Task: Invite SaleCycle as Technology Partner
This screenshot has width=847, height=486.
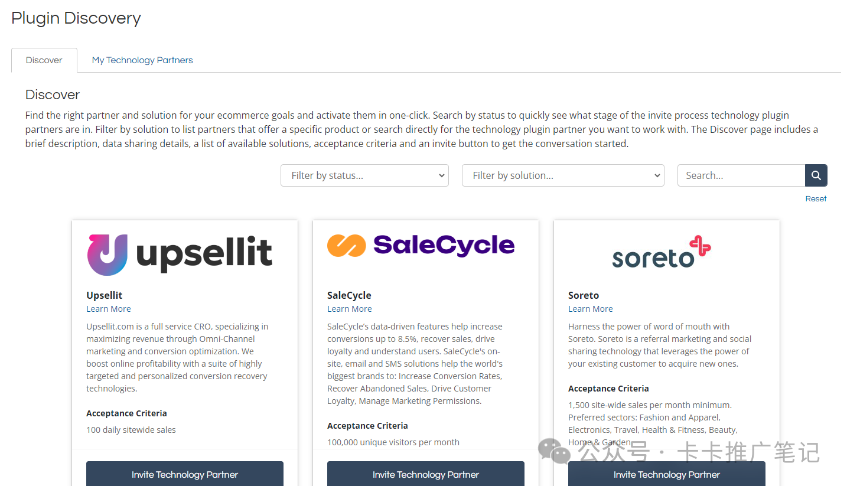Action: [x=426, y=474]
